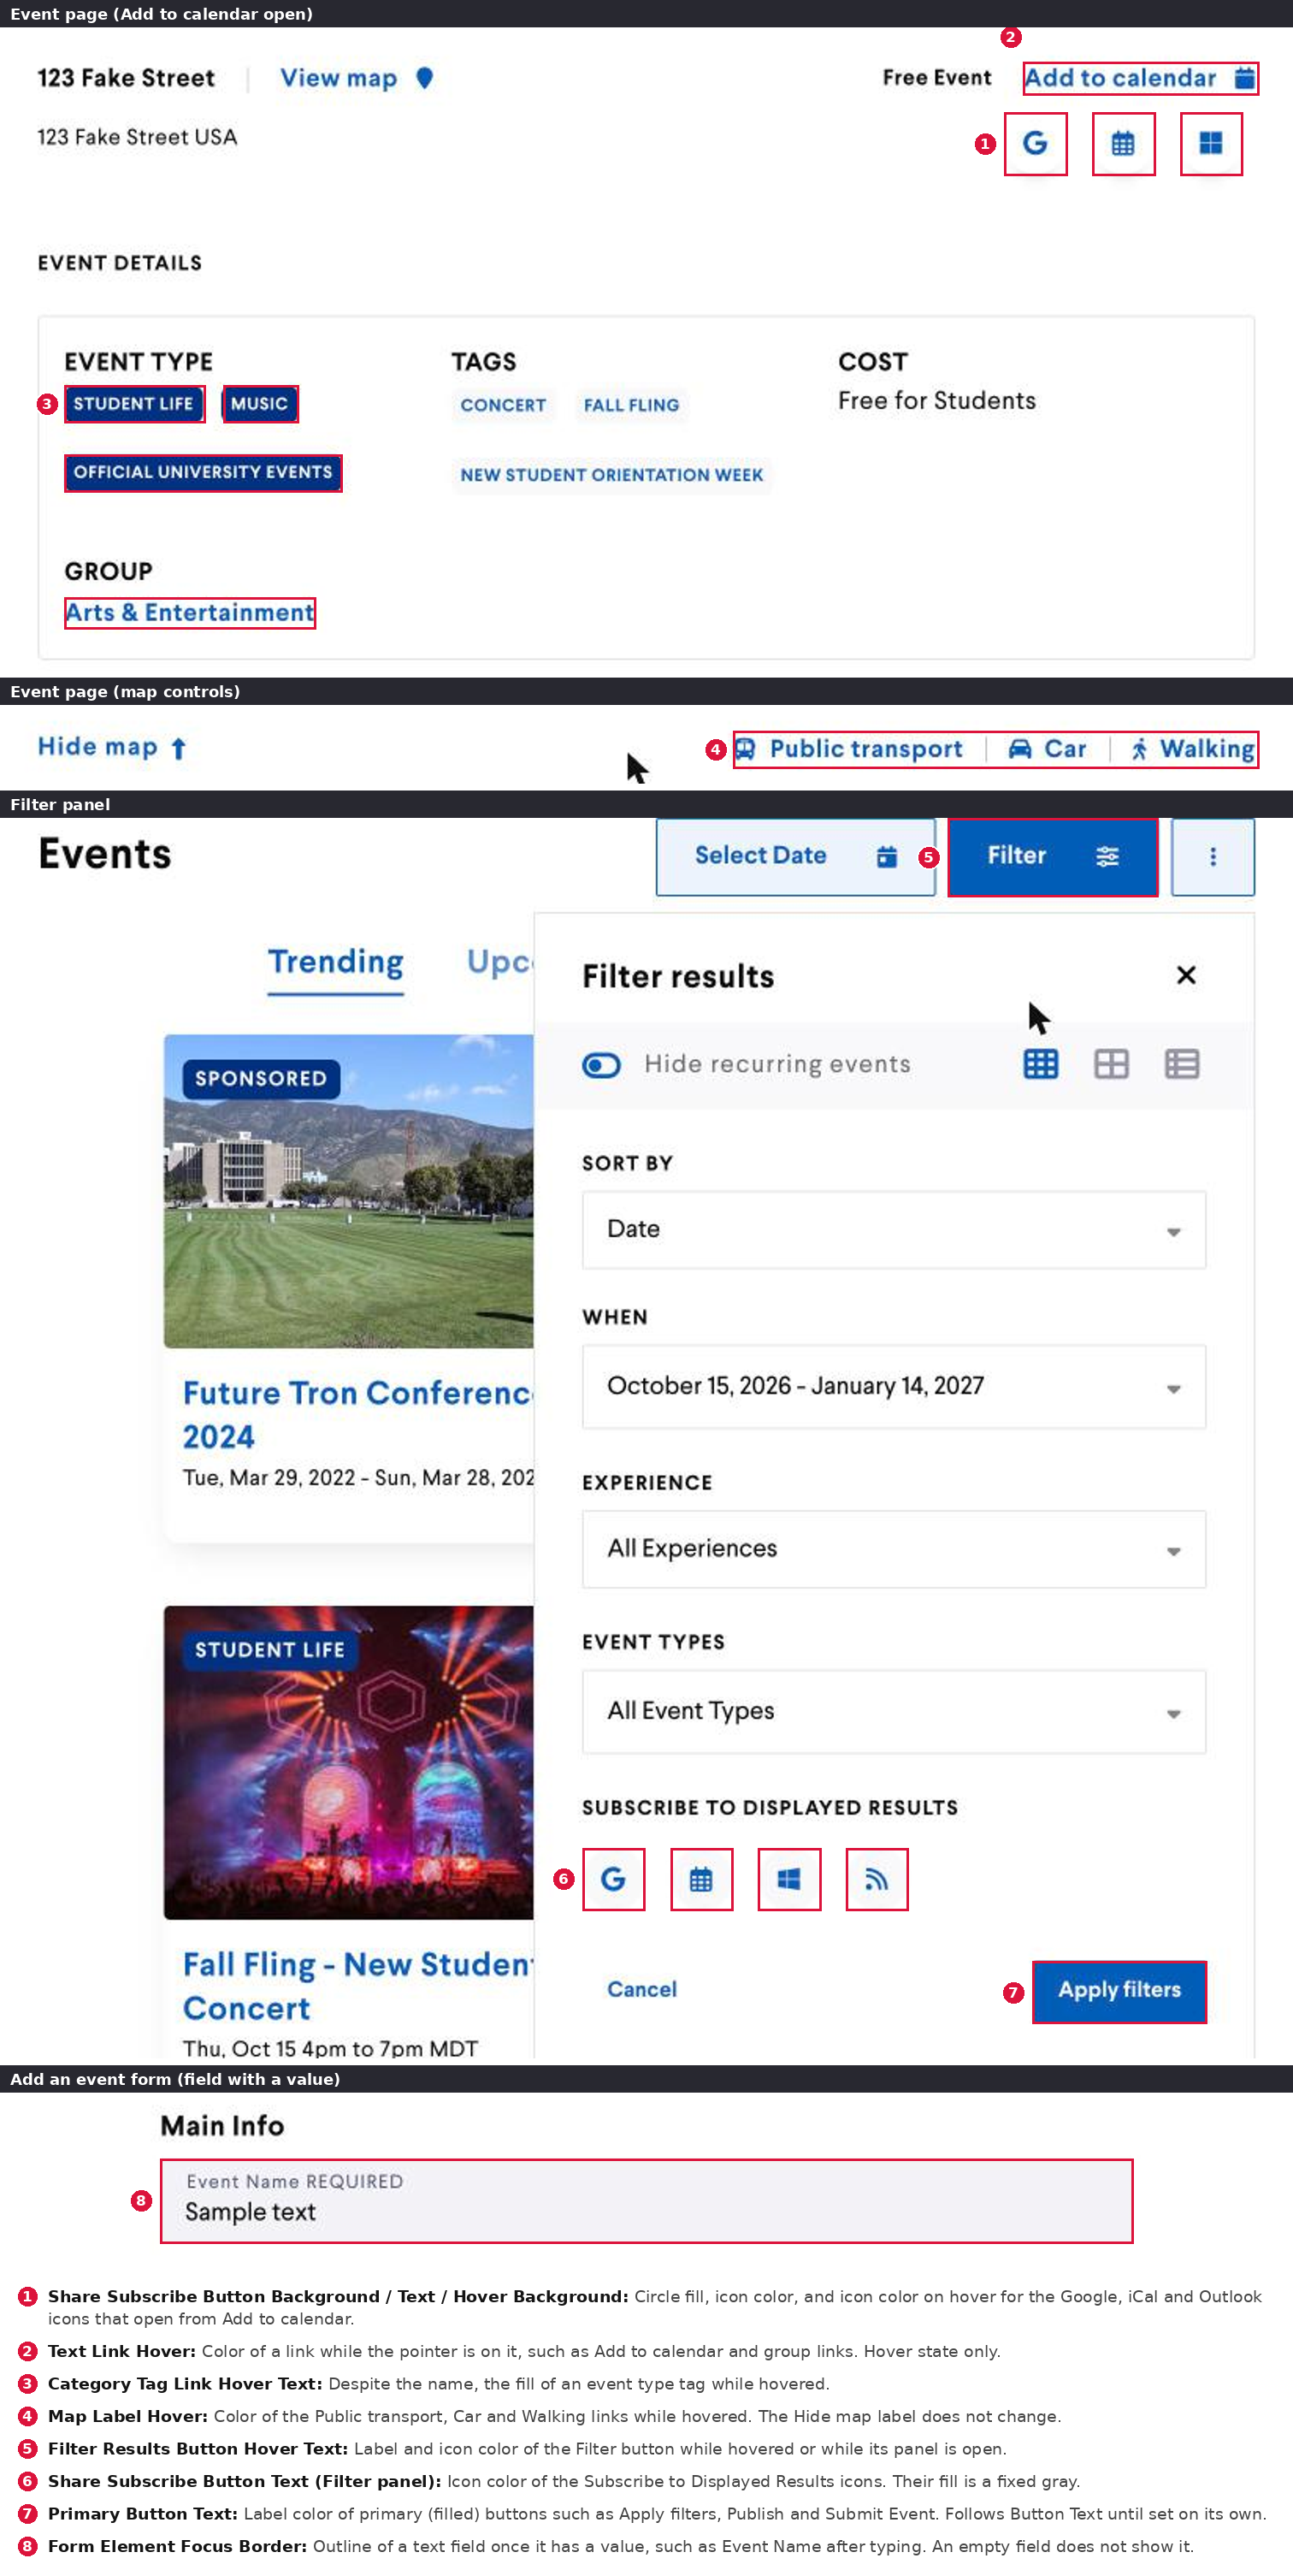
Task: Click Apply filters button
Action: [1119, 1992]
